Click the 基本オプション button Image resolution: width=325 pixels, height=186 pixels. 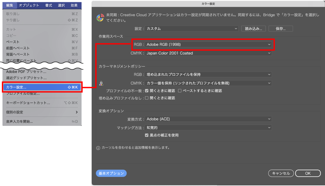111,173
